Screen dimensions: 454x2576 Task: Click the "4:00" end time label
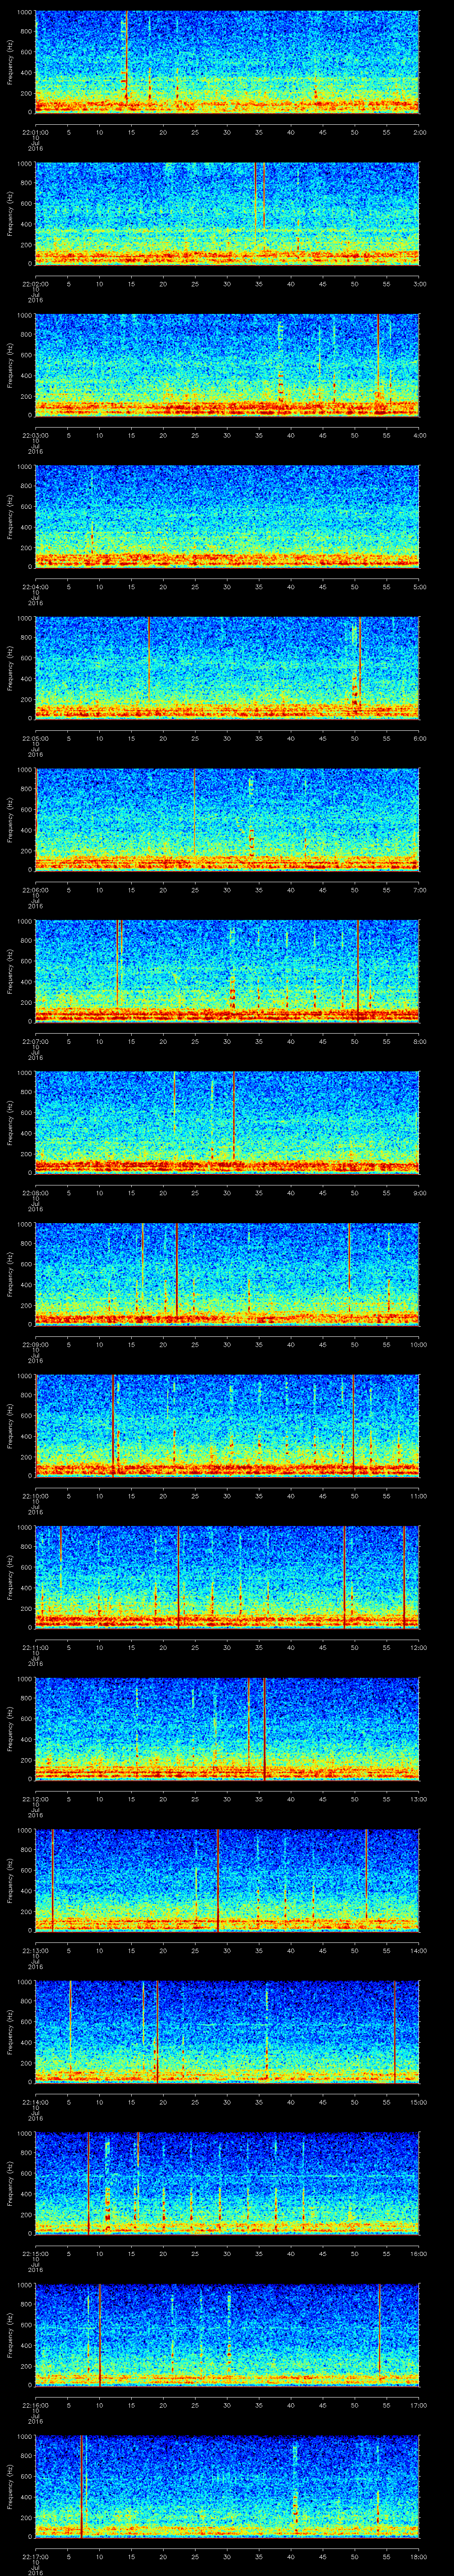click(x=419, y=435)
